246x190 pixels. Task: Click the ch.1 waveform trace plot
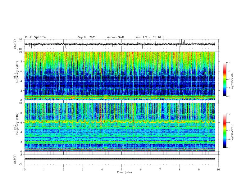[120, 44]
